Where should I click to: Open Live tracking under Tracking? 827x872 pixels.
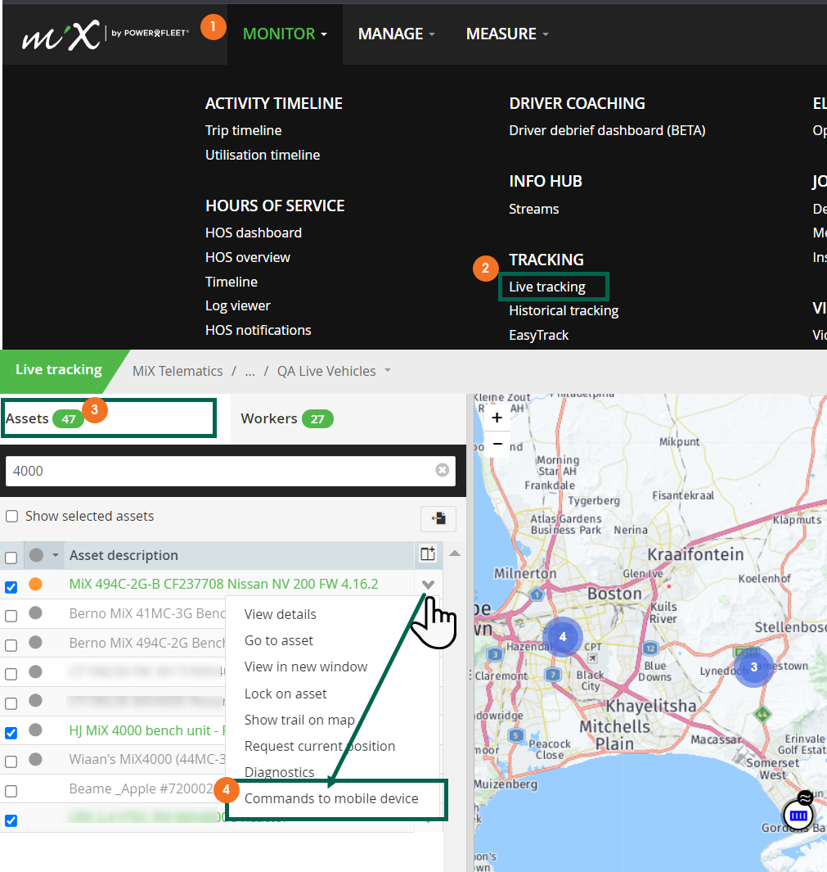pyautogui.click(x=547, y=287)
